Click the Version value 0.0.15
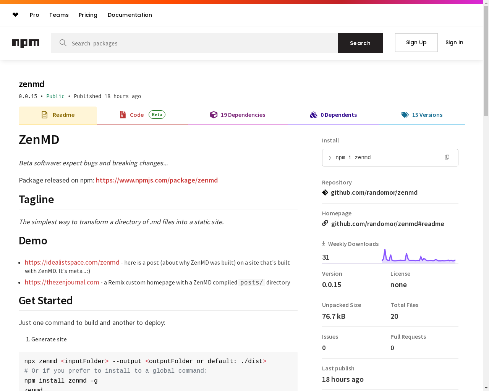This screenshot has height=391, width=489. [332, 284]
